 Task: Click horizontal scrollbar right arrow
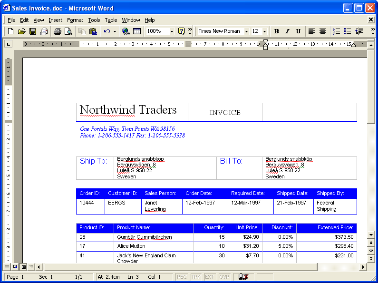tap(363, 267)
